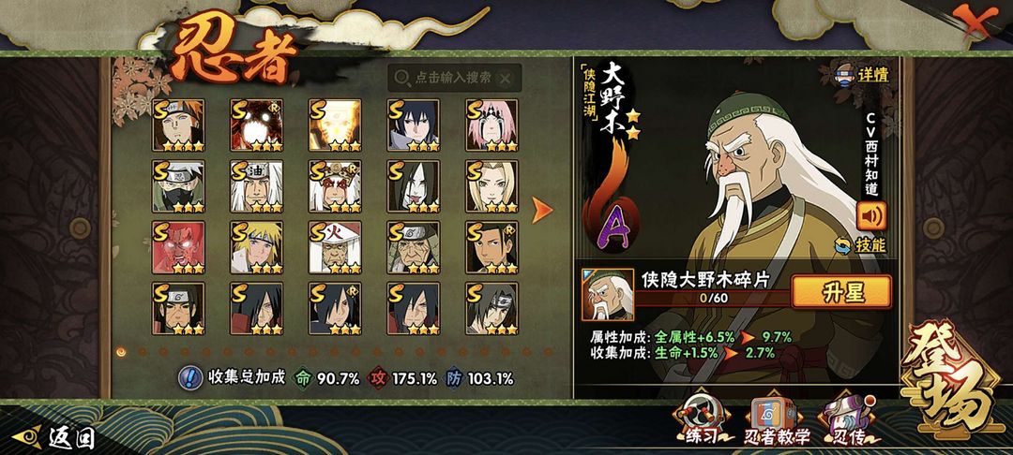Open the 详情 details icon
1013x455 pixels.
[862, 74]
